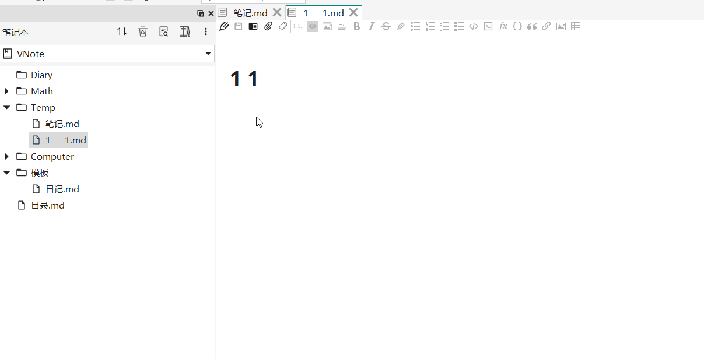704x359 pixels.
Task: Insert inline code with the </> icon
Action: click(474, 26)
